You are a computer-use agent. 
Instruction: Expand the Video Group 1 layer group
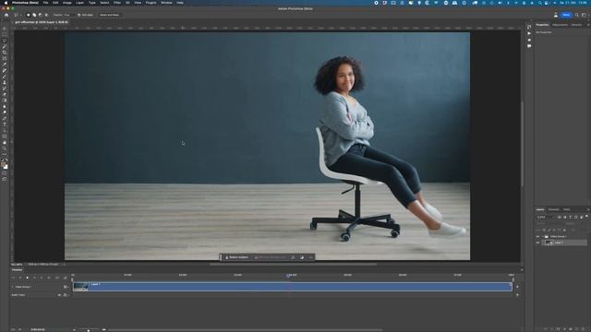coord(543,237)
